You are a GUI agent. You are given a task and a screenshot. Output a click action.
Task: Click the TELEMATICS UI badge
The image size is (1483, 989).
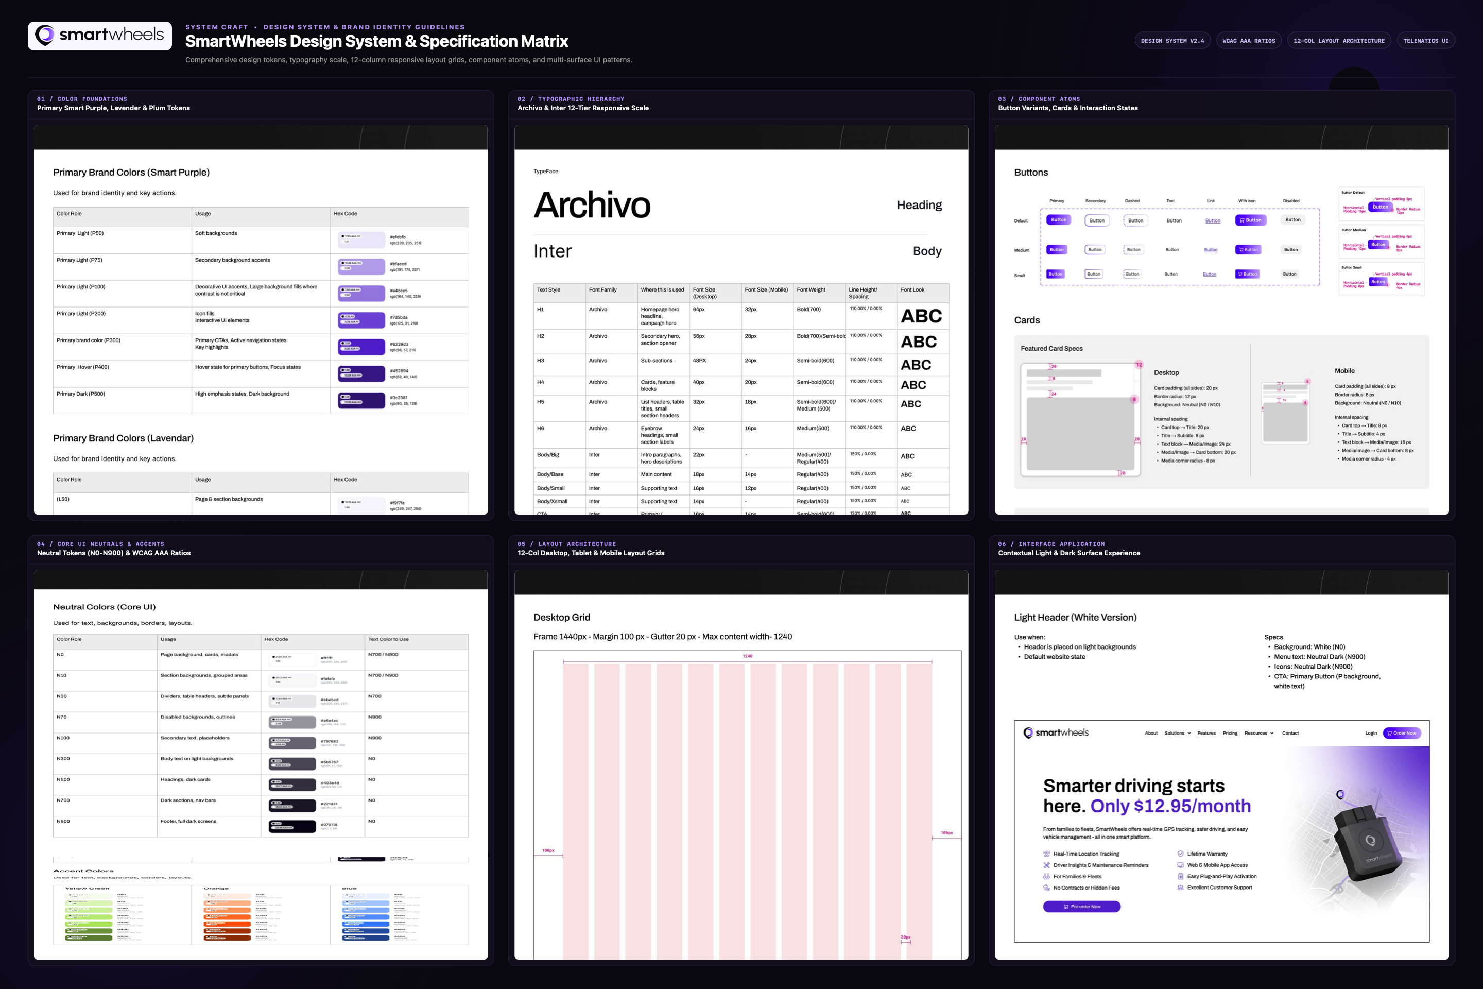tap(1426, 41)
